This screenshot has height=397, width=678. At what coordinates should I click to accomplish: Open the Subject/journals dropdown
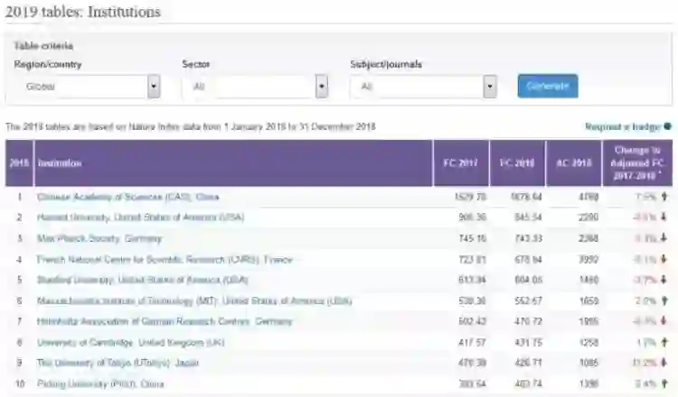click(423, 87)
